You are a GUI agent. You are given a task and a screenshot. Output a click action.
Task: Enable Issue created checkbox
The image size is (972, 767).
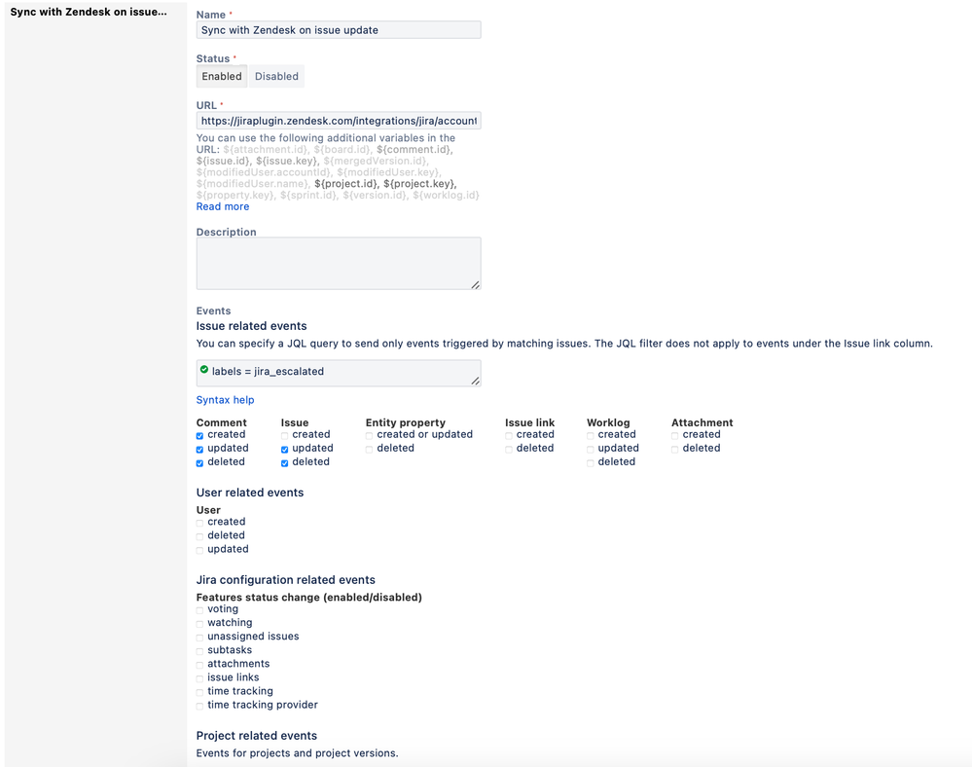(x=284, y=436)
